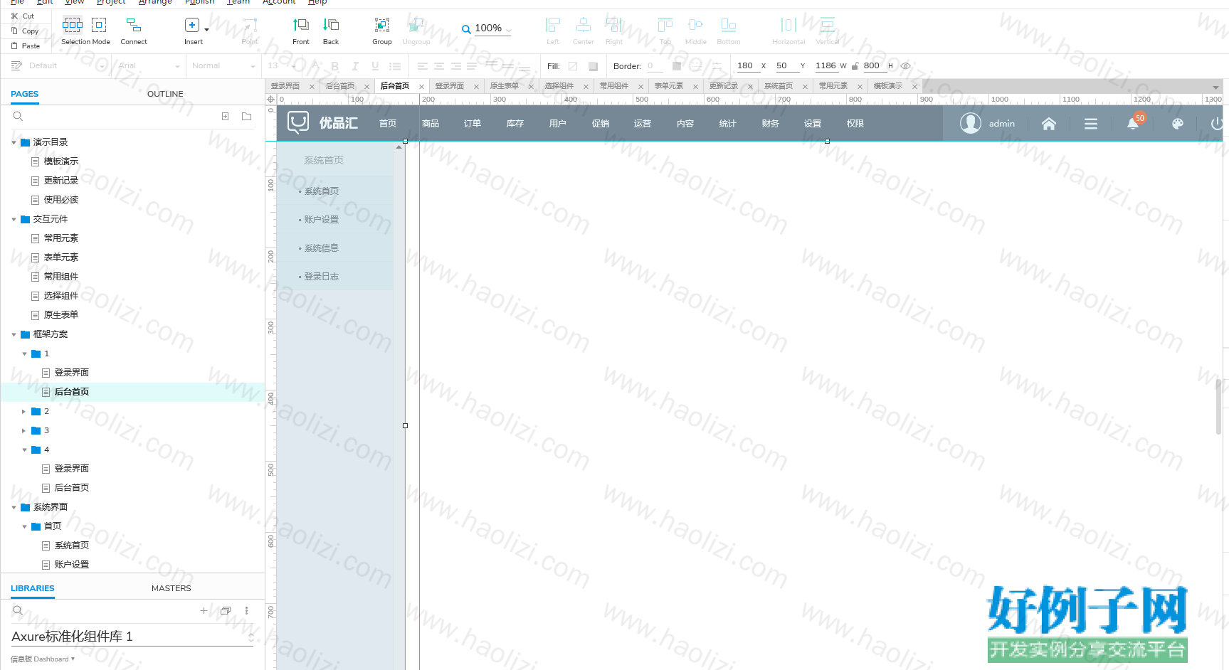Toggle widget visibility eye icon
1229x670 pixels.
pyautogui.click(x=906, y=66)
